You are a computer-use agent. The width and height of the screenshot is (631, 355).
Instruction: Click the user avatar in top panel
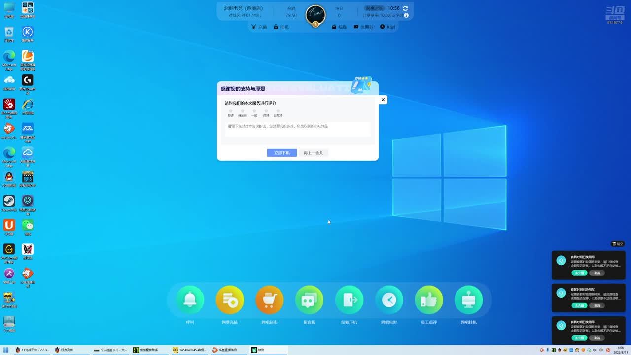(315, 15)
